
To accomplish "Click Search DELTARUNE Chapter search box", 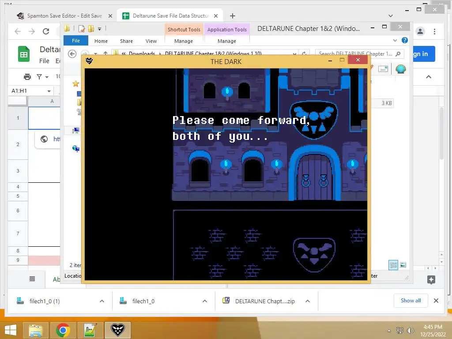I will tap(359, 53).
